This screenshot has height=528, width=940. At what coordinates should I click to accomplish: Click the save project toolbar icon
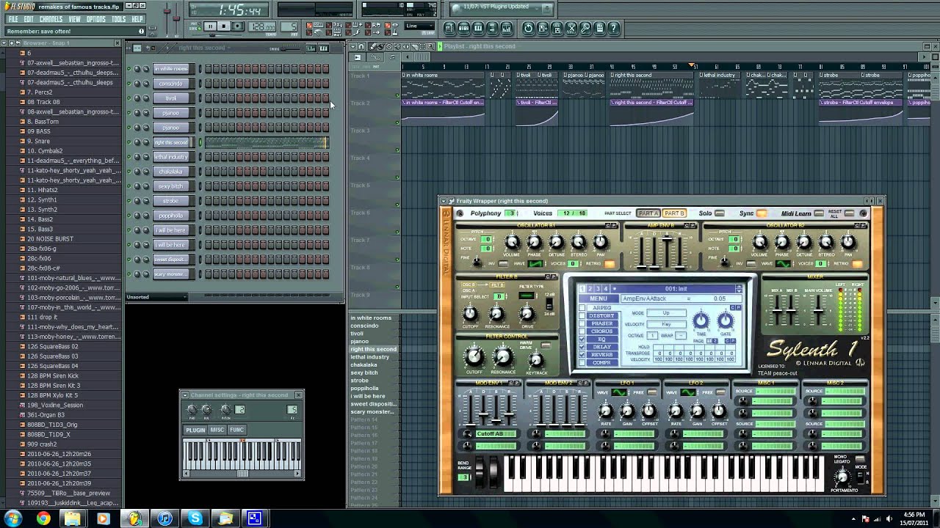tap(543, 28)
